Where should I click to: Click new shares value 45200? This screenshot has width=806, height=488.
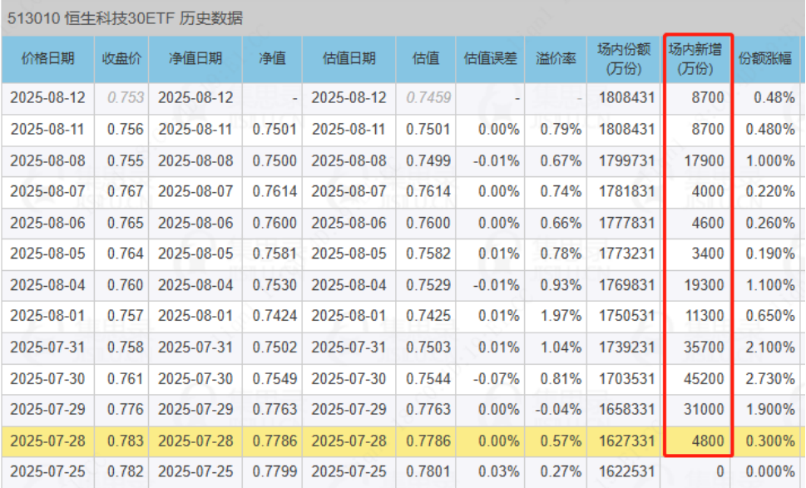pos(704,379)
